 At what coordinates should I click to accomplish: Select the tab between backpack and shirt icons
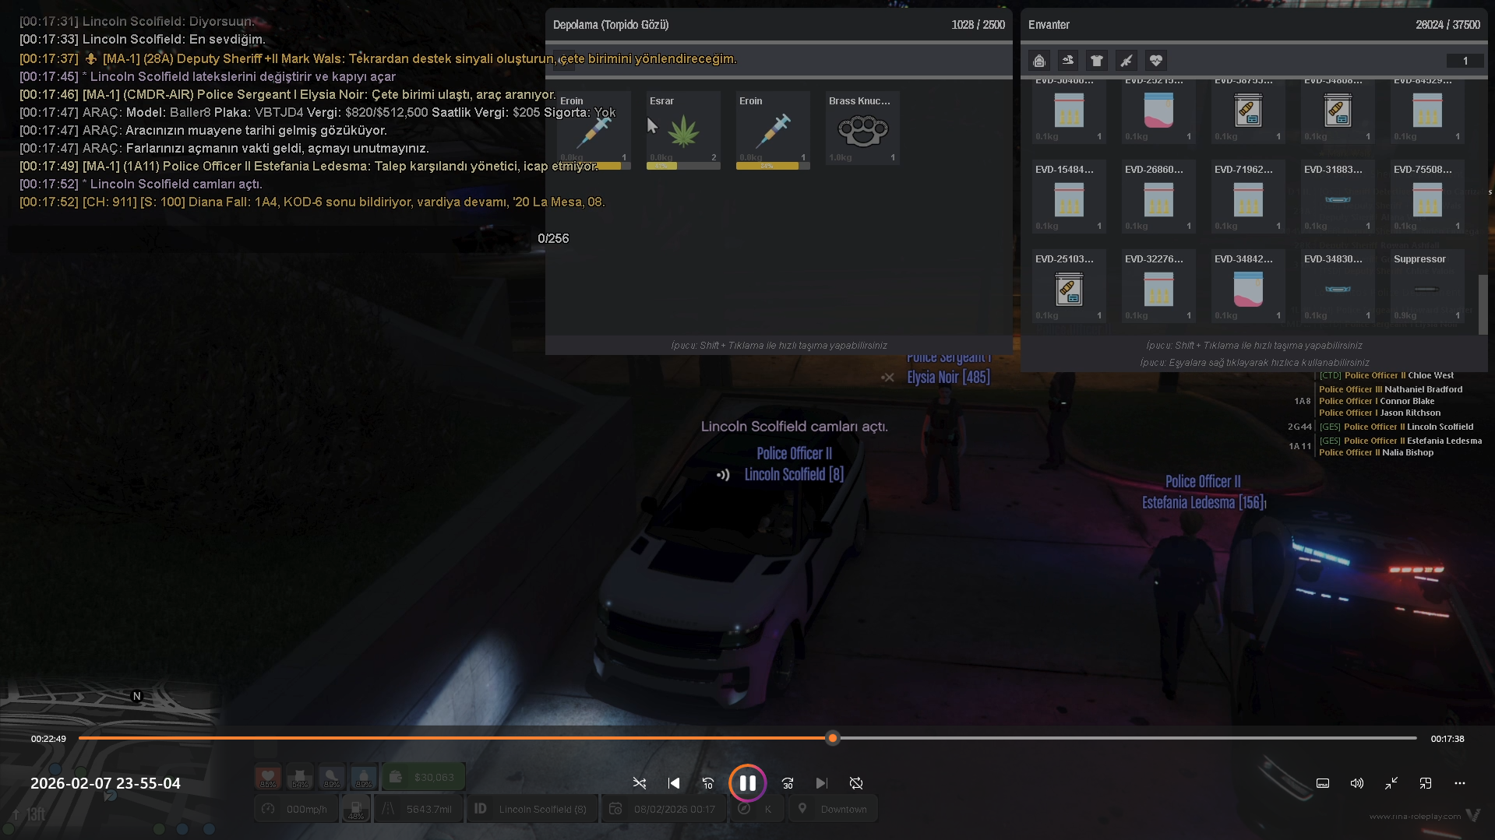click(x=1068, y=61)
